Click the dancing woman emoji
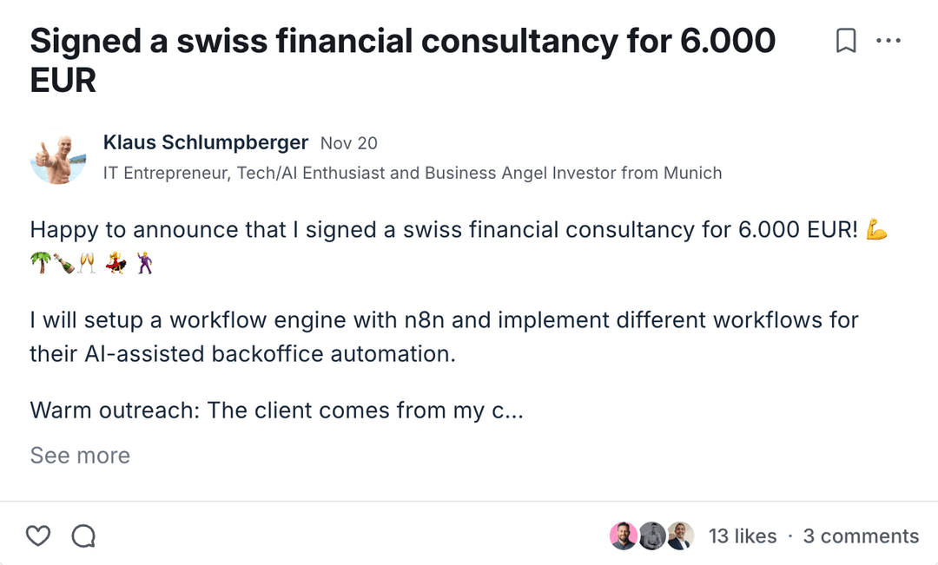This screenshot has width=938, height=565. coord(116,263)
